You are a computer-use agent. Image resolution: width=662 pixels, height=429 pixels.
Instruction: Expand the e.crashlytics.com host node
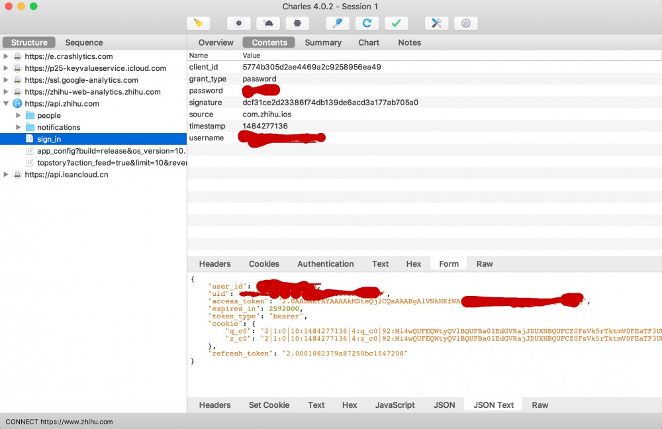pyautogui.click(x=7, y=56)
